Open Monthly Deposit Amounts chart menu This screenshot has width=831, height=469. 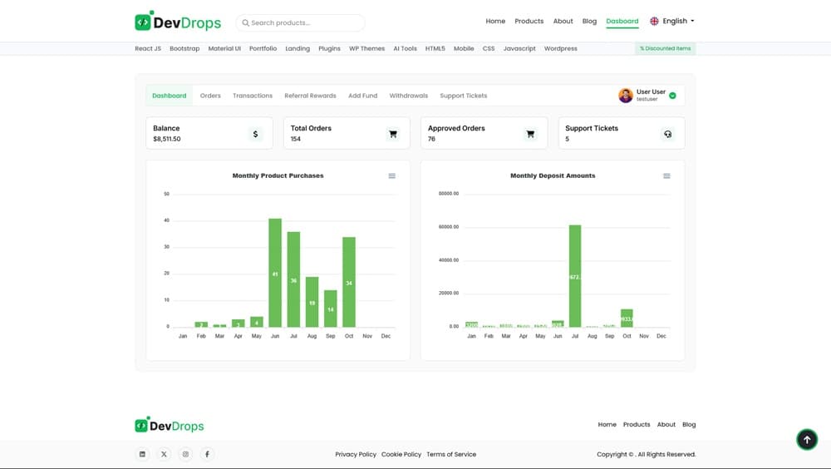[666, 176]
